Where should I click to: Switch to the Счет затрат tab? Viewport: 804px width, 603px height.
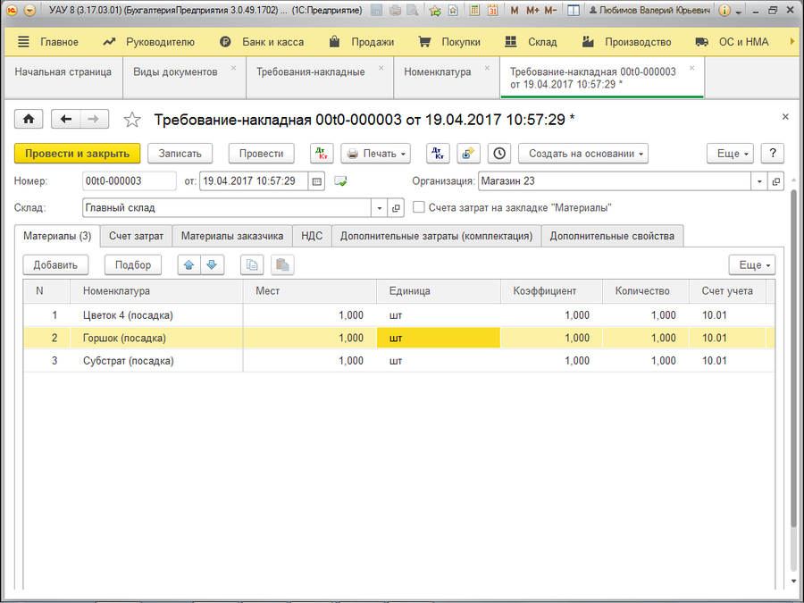tap(136, 236)
